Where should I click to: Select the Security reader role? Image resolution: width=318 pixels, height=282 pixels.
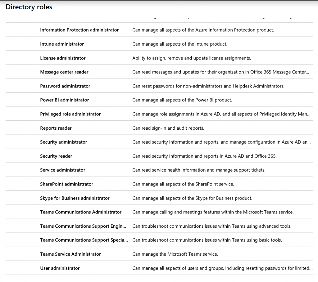[x=56, y=156]
